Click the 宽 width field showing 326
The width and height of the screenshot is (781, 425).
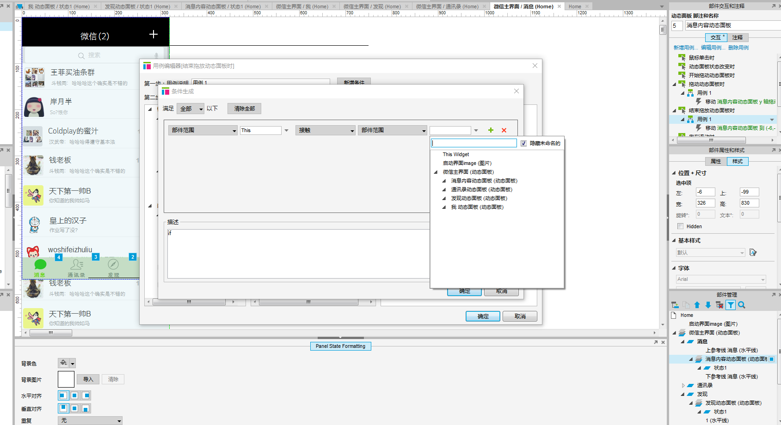pyautogui.click(x=705, y=203)
